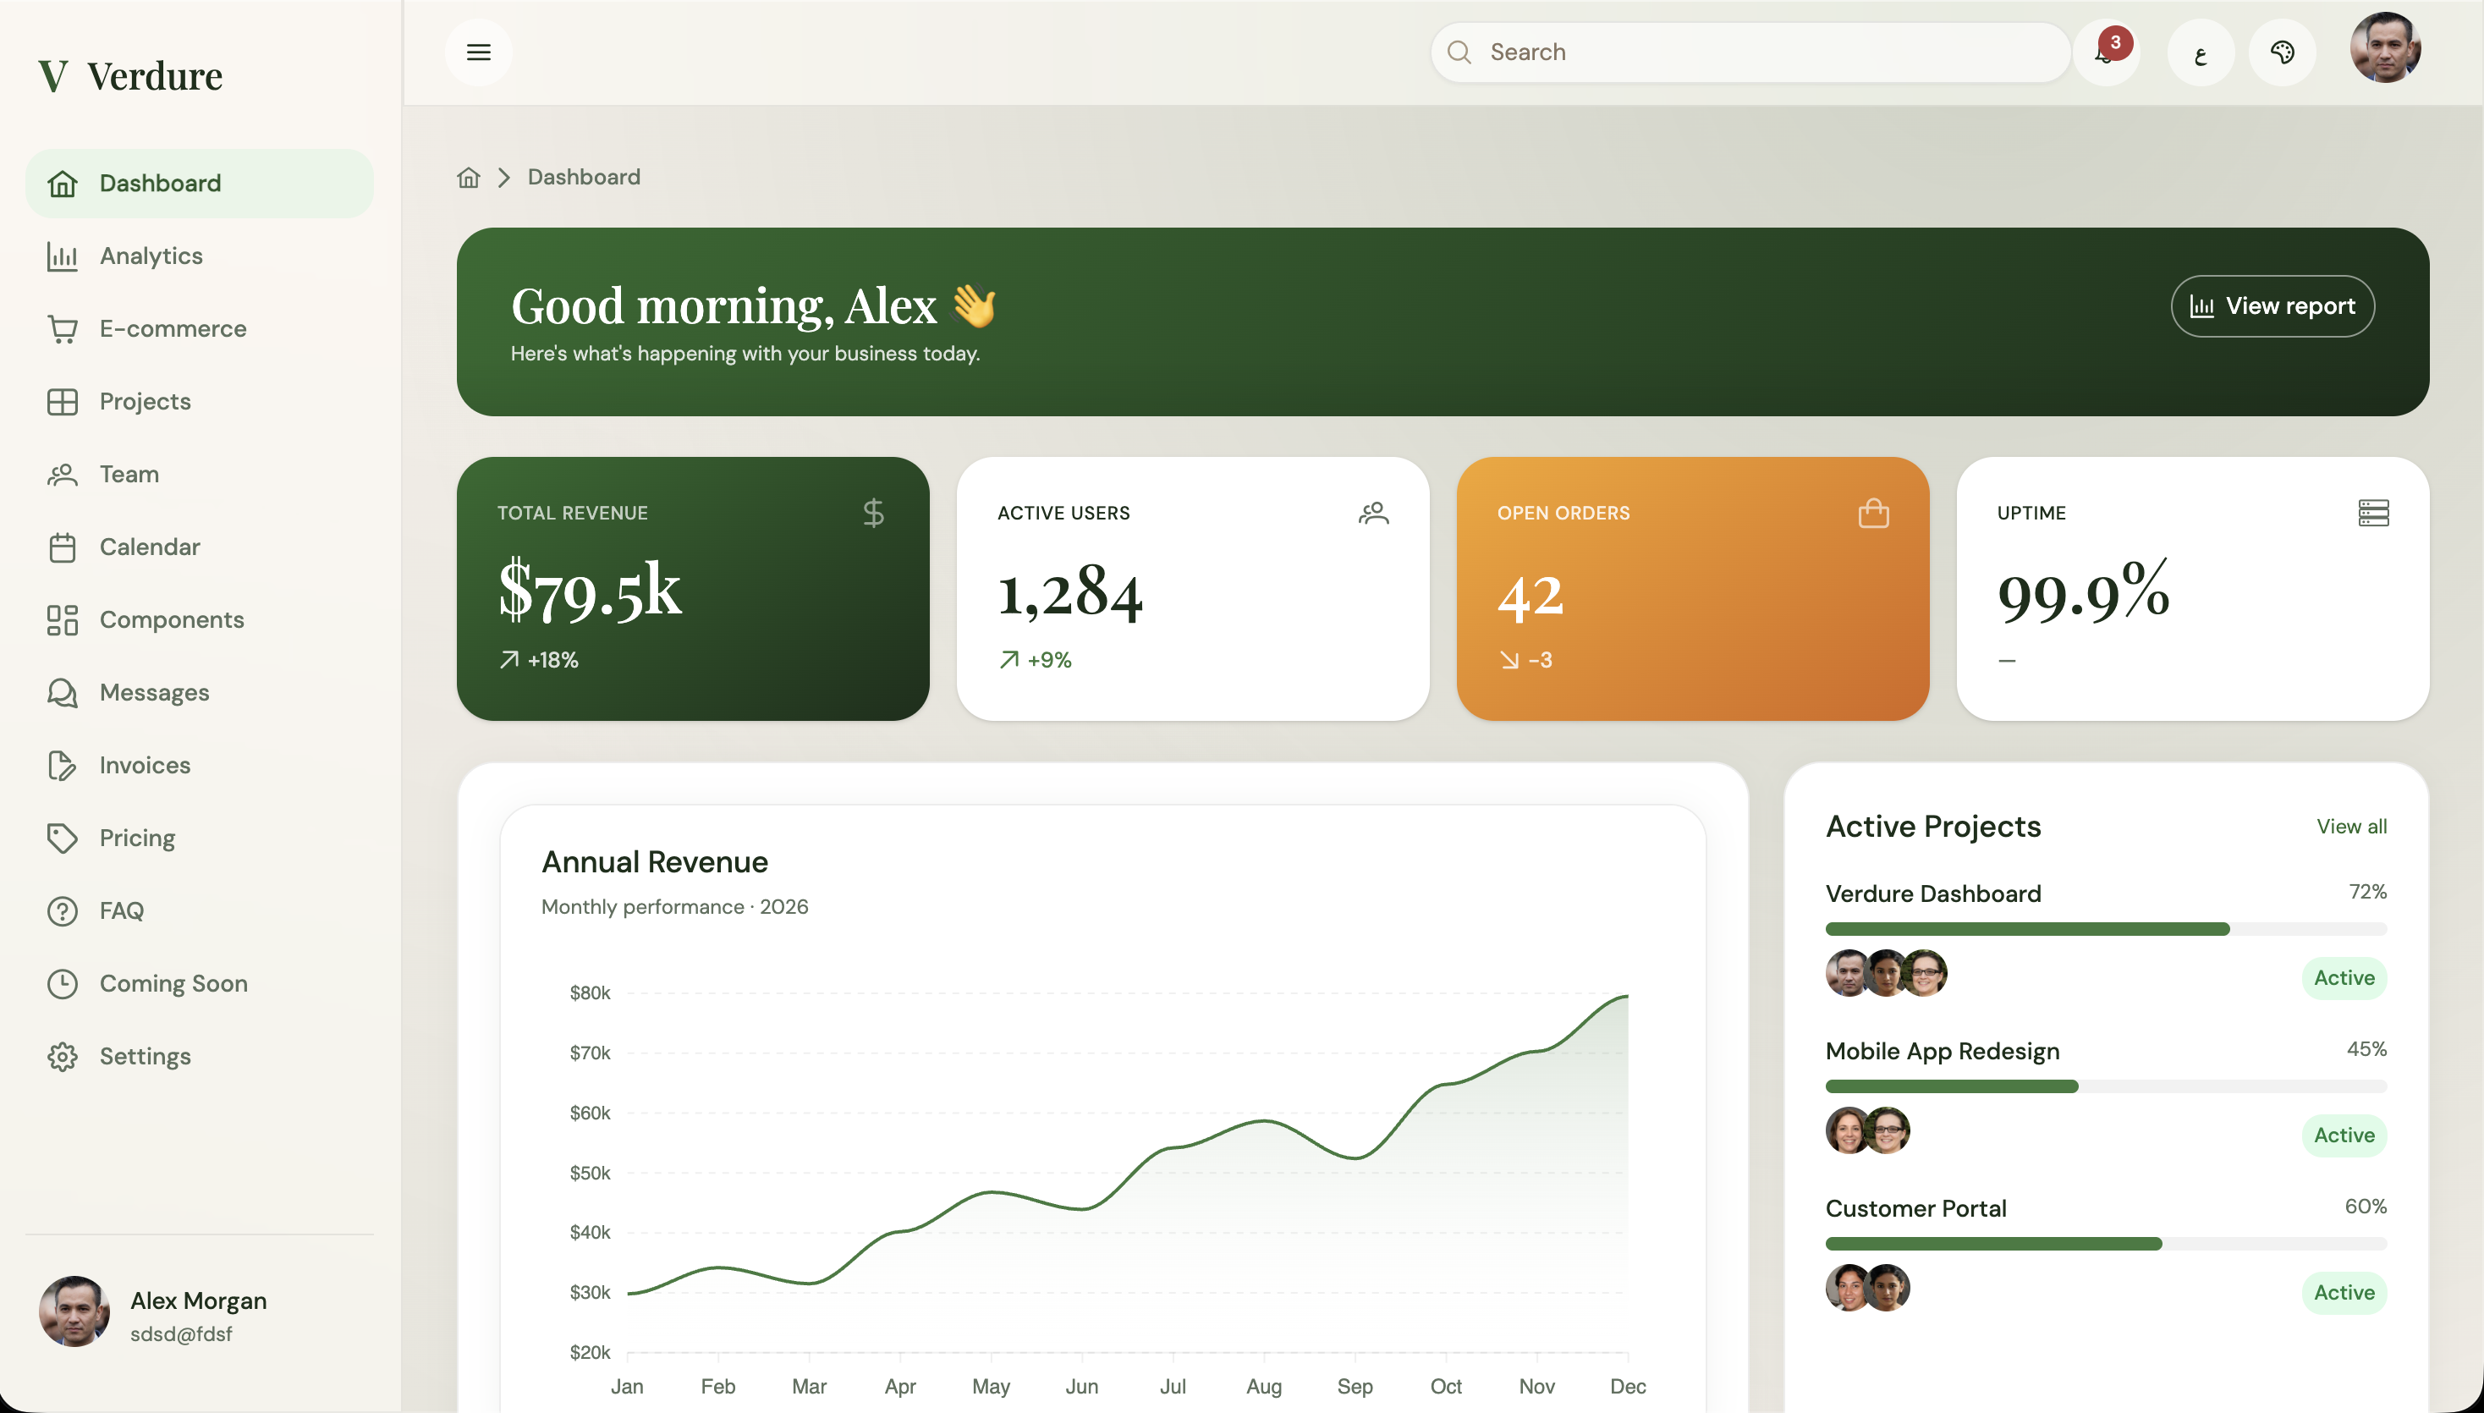Screen dimensions: 2484x1413
Task: Focus the Search input field
Action: pyautogui.click(x=1750, y=52)
